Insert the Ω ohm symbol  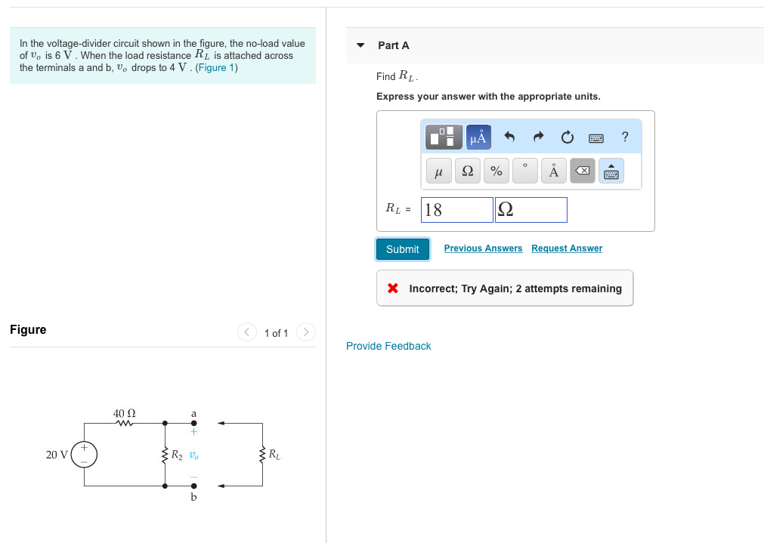click(x=467, y=171)
